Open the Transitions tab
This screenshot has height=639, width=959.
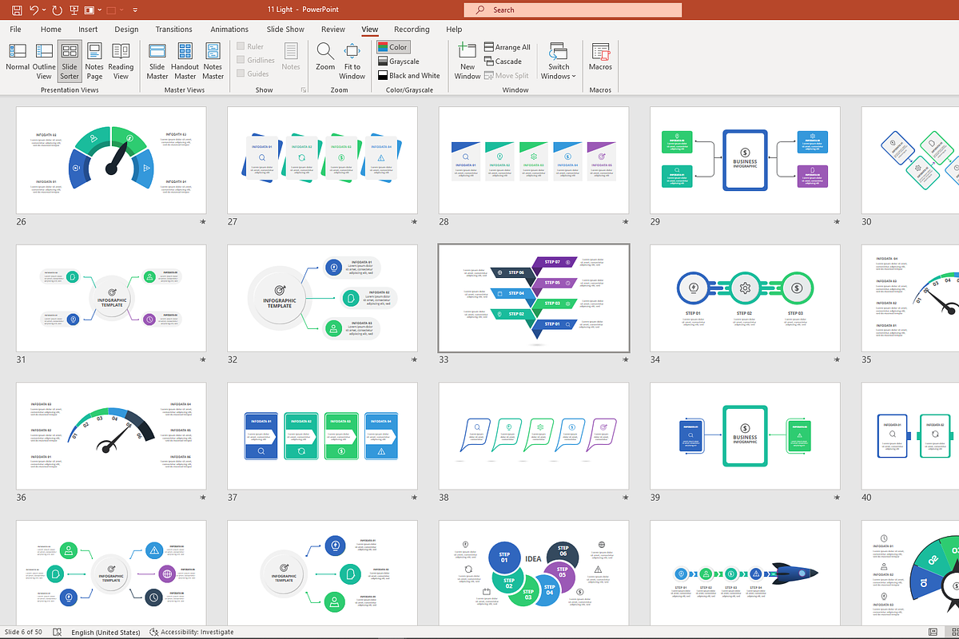(173, 30)
